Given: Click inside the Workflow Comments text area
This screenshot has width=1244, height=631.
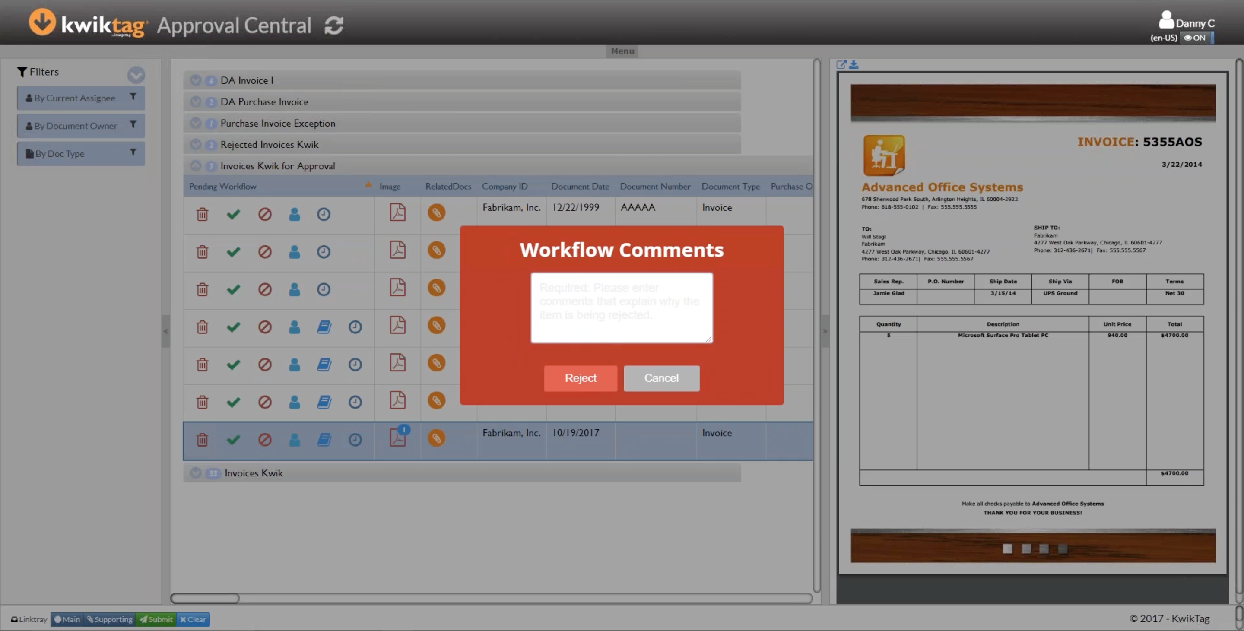Looking at the screenshot, I should click(x=622, y=308).
